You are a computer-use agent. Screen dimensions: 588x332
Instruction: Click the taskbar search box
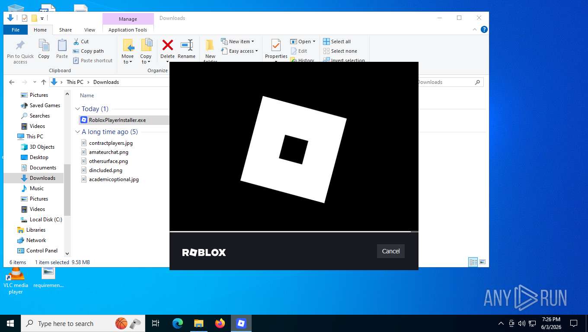coord(83,323)
